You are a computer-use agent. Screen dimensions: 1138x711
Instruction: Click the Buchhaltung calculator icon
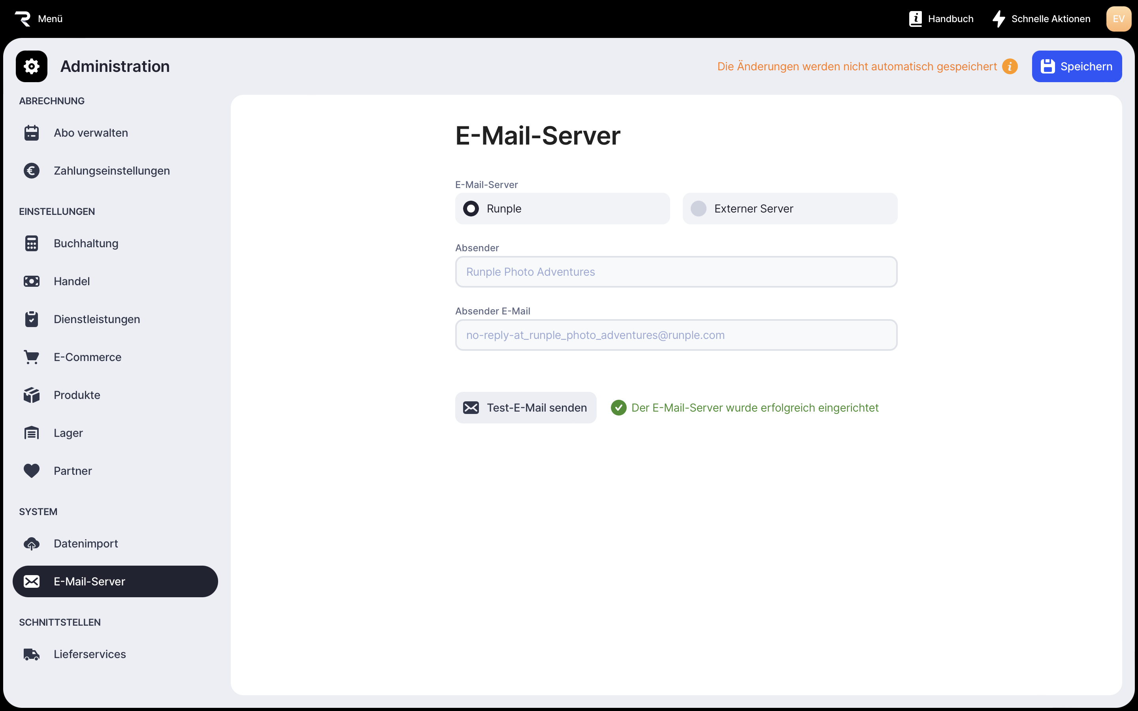click(x=32, y=244)
